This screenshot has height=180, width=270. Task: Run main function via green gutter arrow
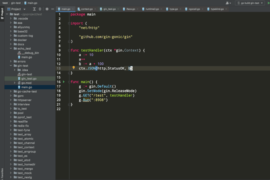point(64,82)
